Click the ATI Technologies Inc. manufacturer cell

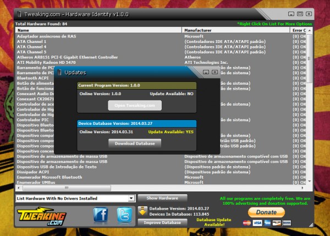(206, 62)
